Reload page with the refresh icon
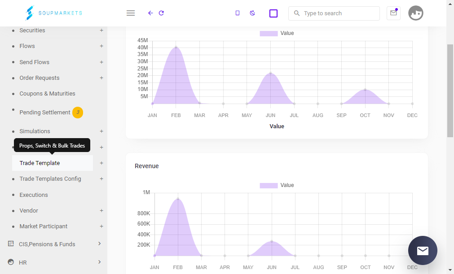 pos(161,13)
